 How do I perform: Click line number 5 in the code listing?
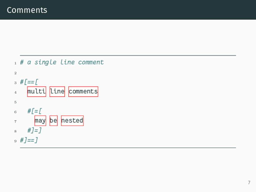[x=15, y=102]
